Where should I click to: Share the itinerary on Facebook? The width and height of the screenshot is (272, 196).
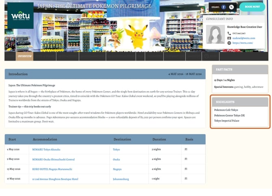click(223, 7)
